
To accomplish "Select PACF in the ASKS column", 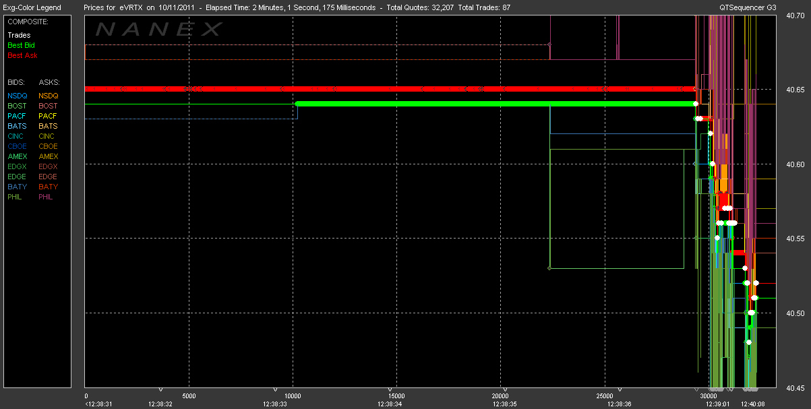I will 49,116.
